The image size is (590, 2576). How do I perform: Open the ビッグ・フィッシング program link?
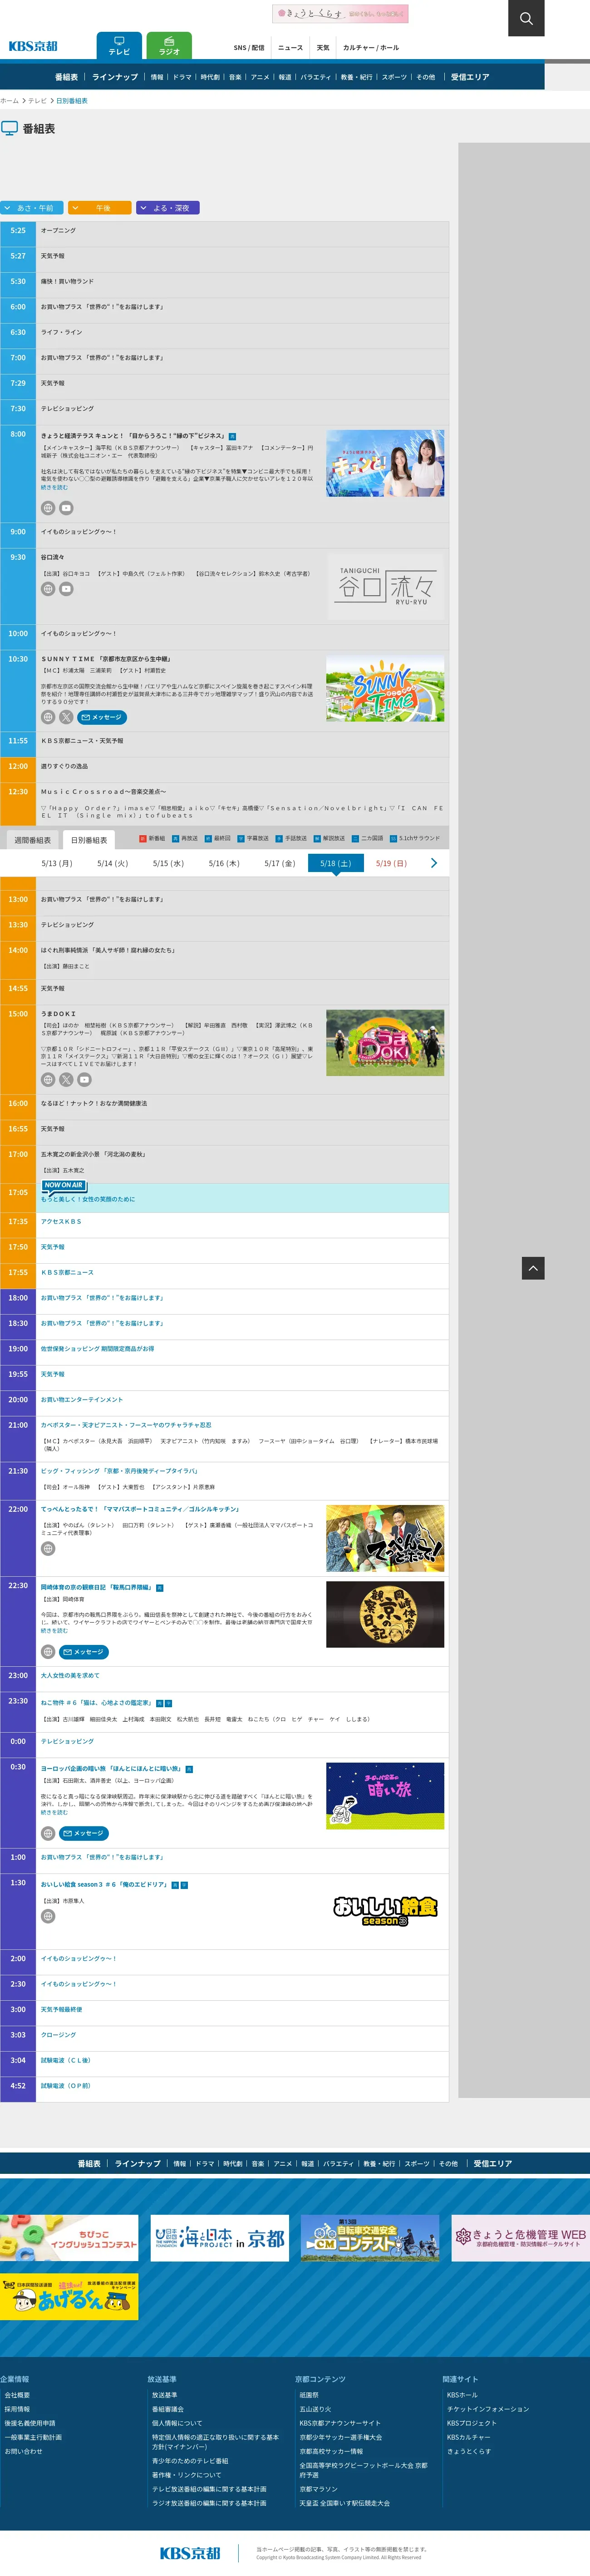click(119, 1471)
